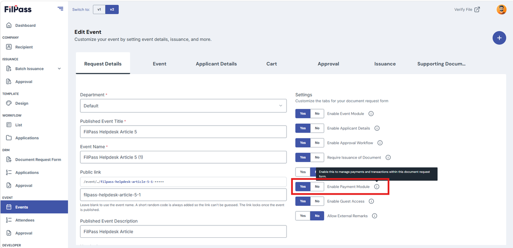Switch to version v1
The image size is (513, 248).
99,9
